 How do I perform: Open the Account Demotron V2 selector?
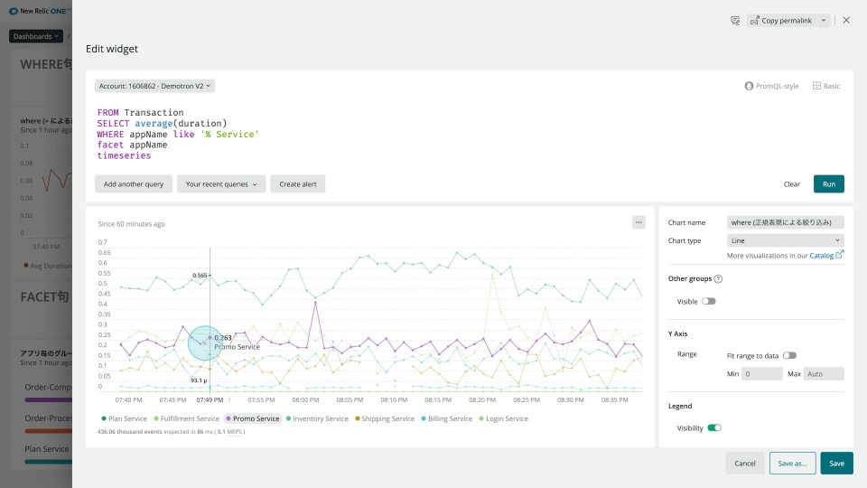pyautogui.click(x=154, y=86)
